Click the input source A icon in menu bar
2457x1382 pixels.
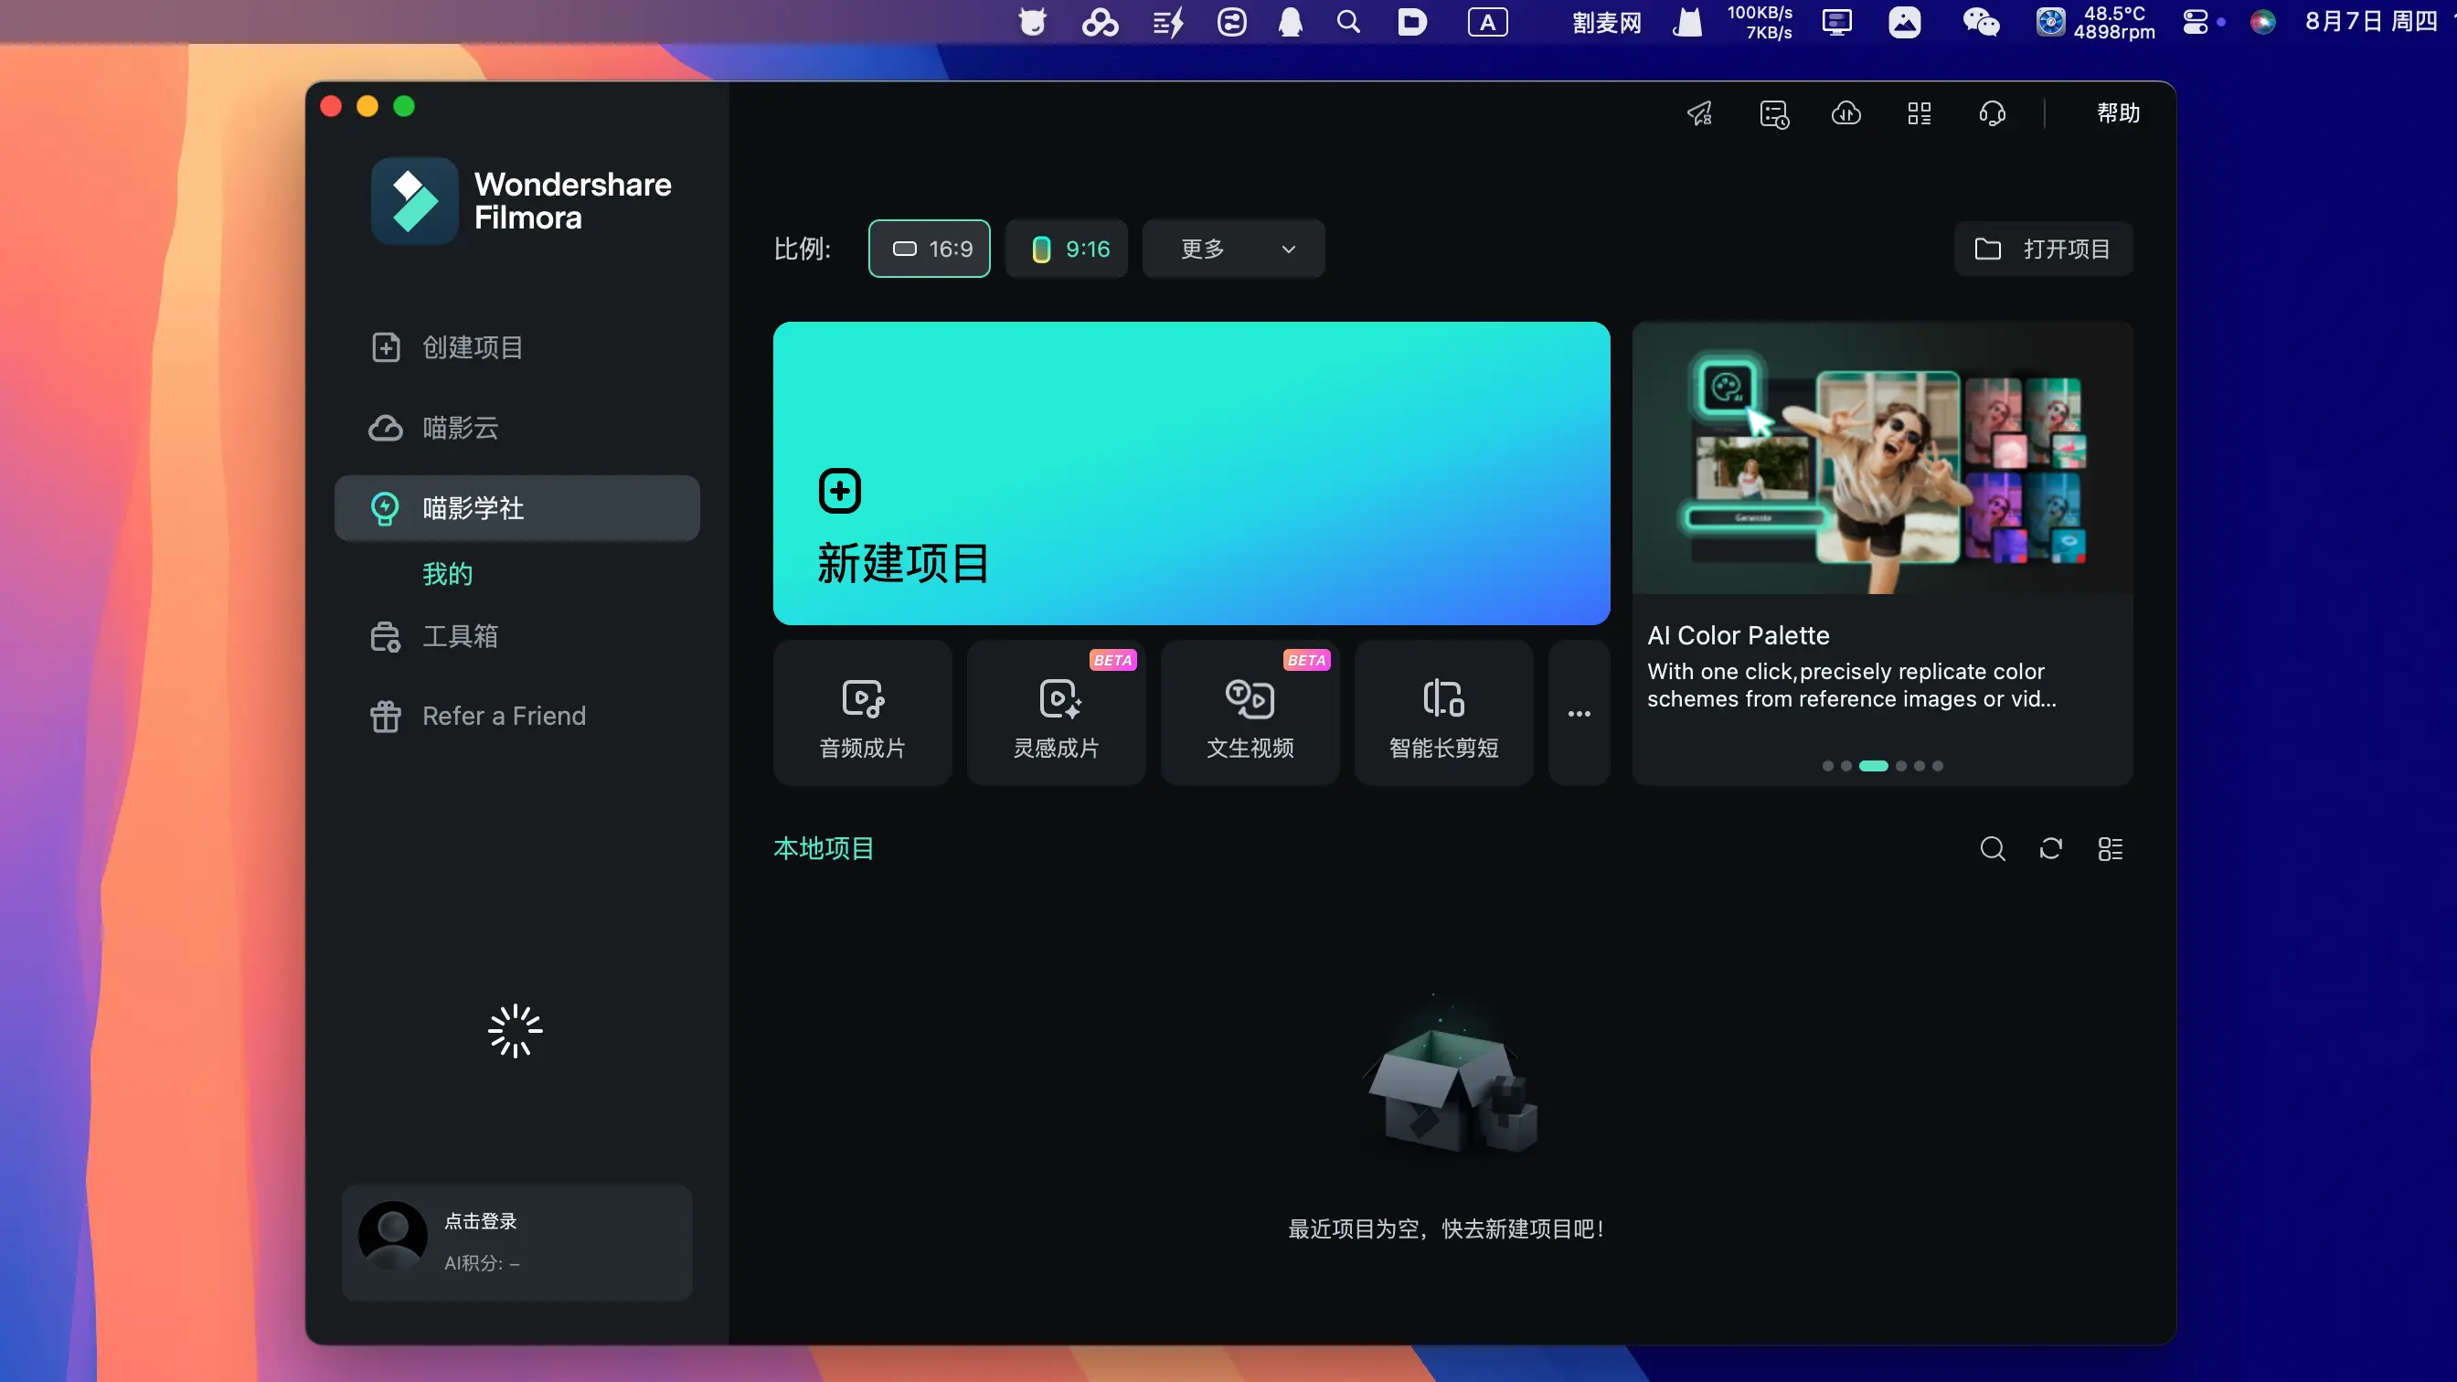tap(1487, 21)
